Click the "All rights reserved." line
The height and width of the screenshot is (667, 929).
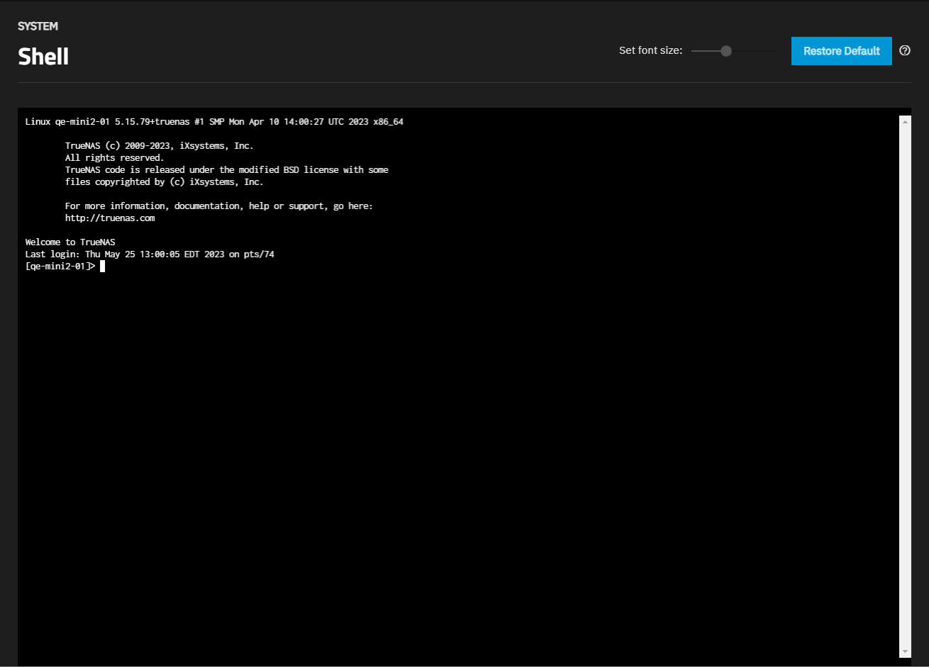point(115,158)
